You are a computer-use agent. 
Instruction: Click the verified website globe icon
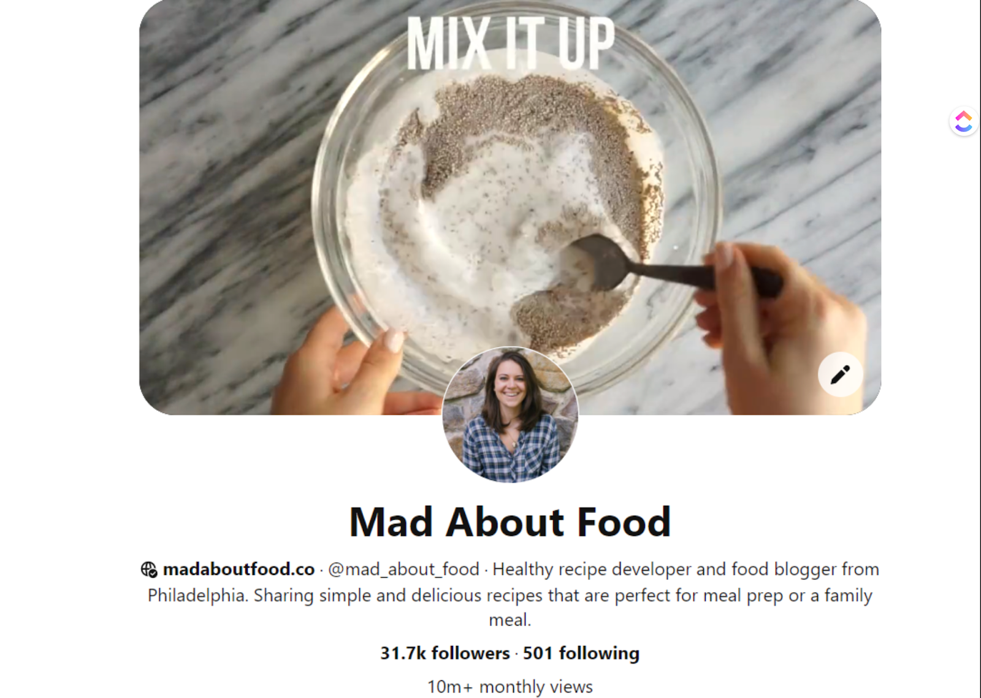[x=149, y=569]
